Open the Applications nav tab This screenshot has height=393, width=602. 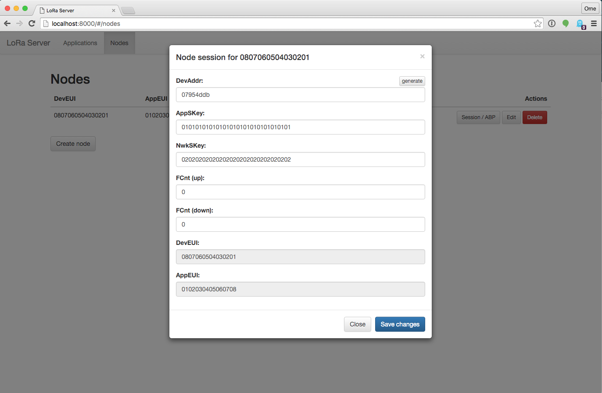[80, 43]
